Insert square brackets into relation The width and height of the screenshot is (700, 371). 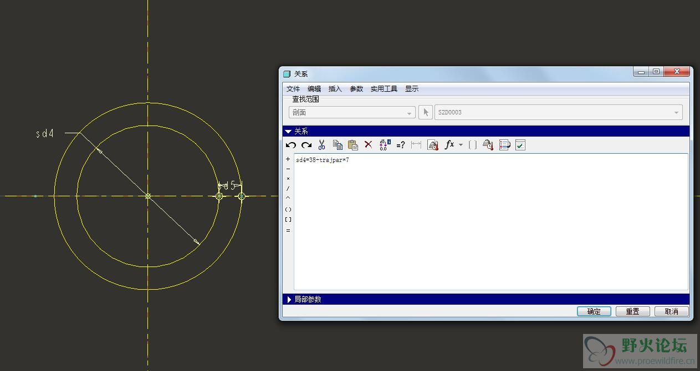(x=288, y=220)
